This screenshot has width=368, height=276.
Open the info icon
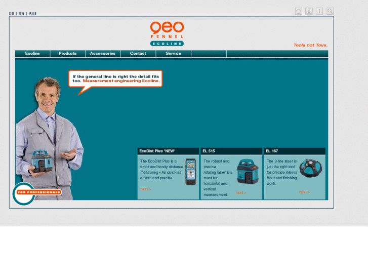tap(319, 11)
